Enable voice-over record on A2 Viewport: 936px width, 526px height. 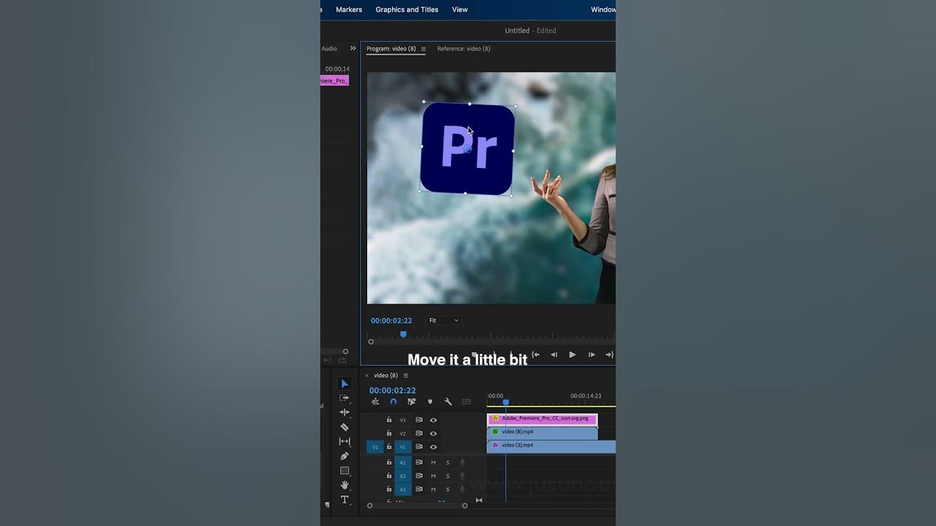462,476
